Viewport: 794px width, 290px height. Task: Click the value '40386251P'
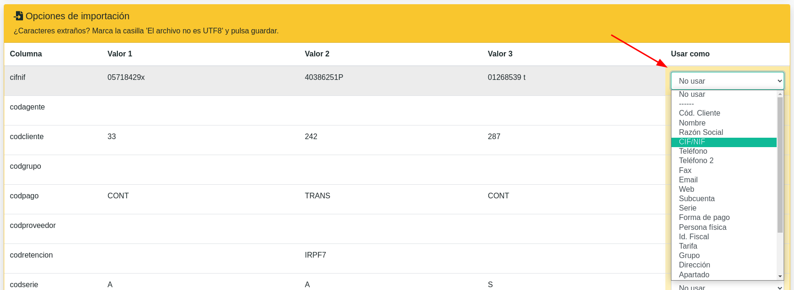coord(324,78)
